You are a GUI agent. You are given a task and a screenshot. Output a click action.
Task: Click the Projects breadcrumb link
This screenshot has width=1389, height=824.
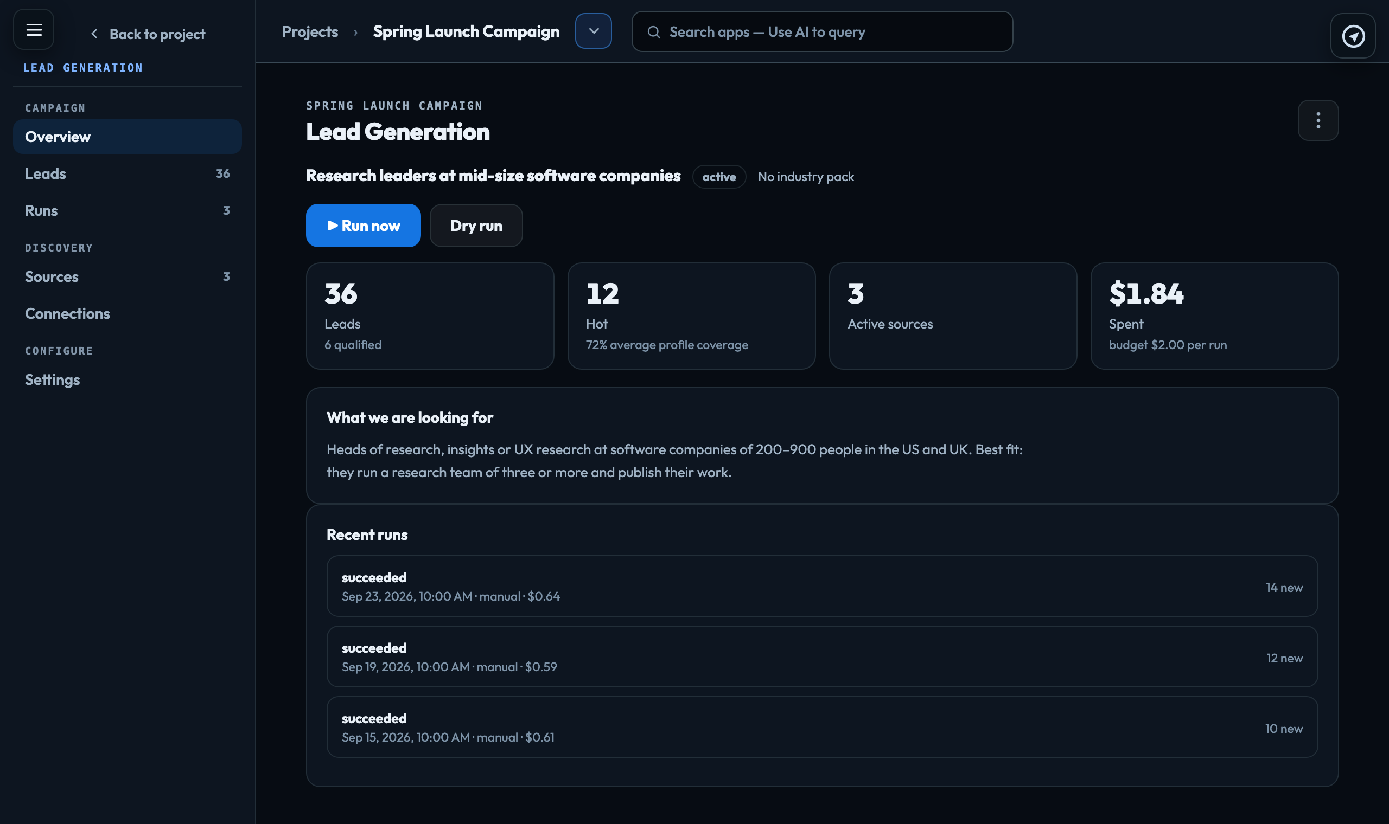click(x=310, y=31)
